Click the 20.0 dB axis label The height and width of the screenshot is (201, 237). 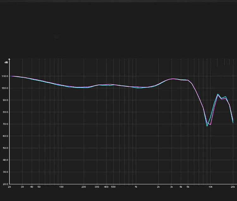click(5, 184)
